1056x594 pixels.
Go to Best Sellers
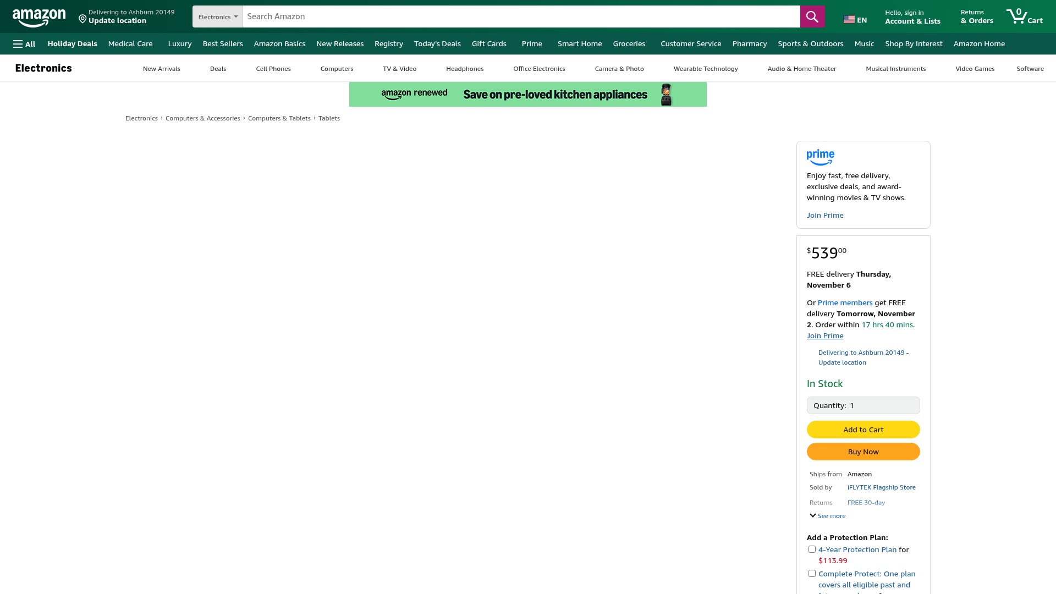pos(223,44)
